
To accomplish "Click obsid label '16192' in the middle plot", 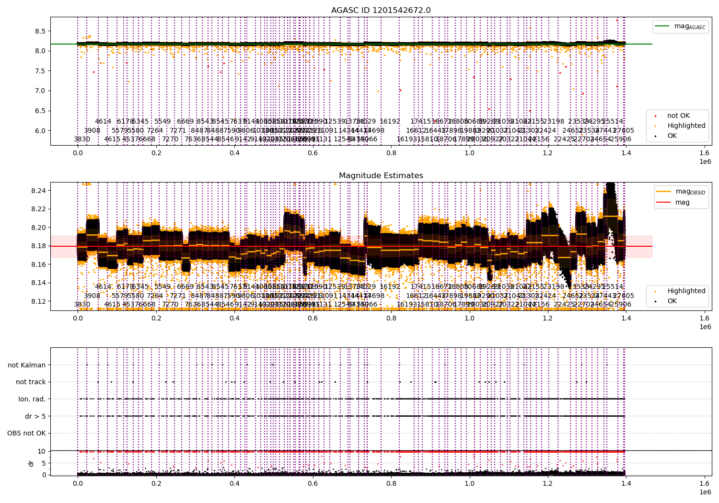I will click(390, 287).
